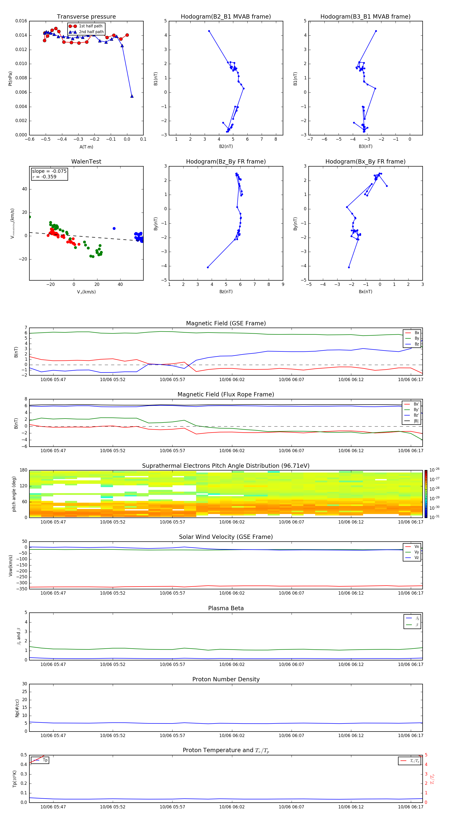
Task: Click the 'V_A(km/s)' x-axis label
Action: pyautogui.click(x=86, y=292)
